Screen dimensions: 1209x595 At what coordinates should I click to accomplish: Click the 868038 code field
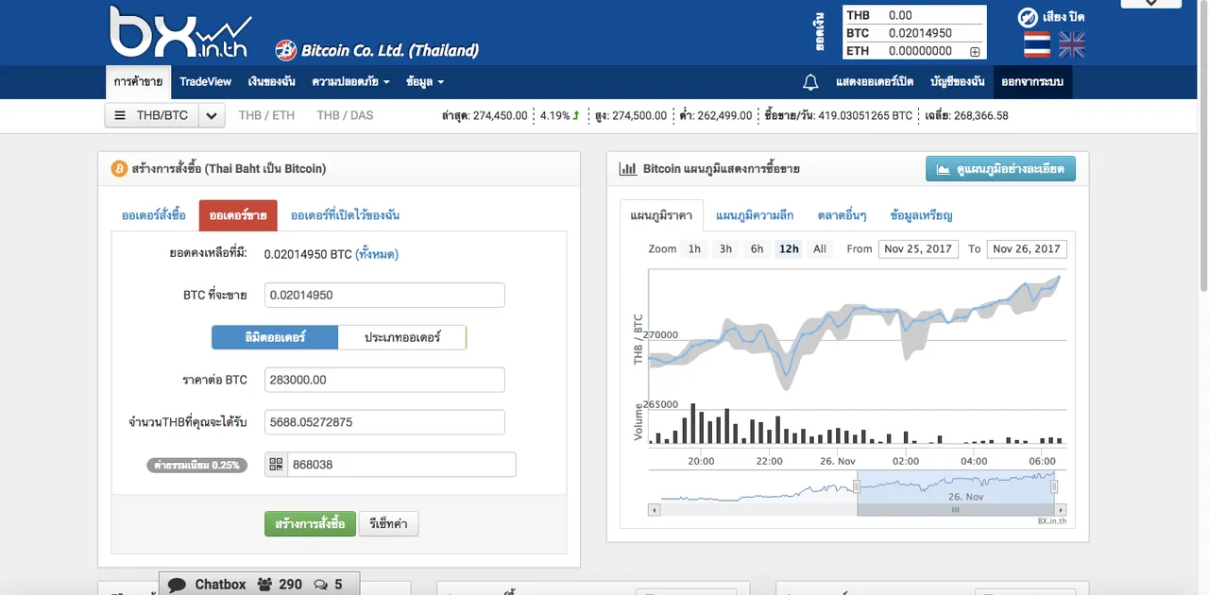pos(401,465)
